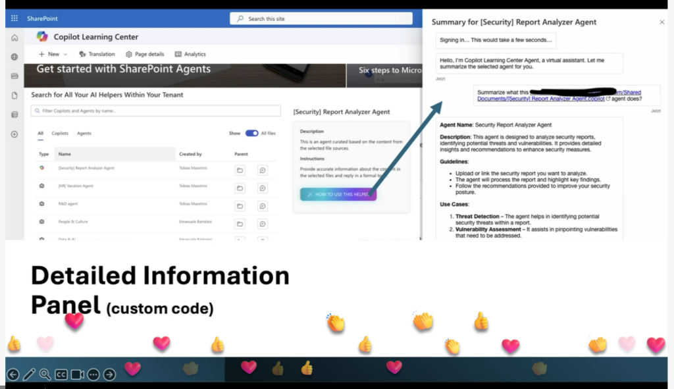Open the news icon in the left rail
The image size is (674, 389).
click(x=14, y=76)
